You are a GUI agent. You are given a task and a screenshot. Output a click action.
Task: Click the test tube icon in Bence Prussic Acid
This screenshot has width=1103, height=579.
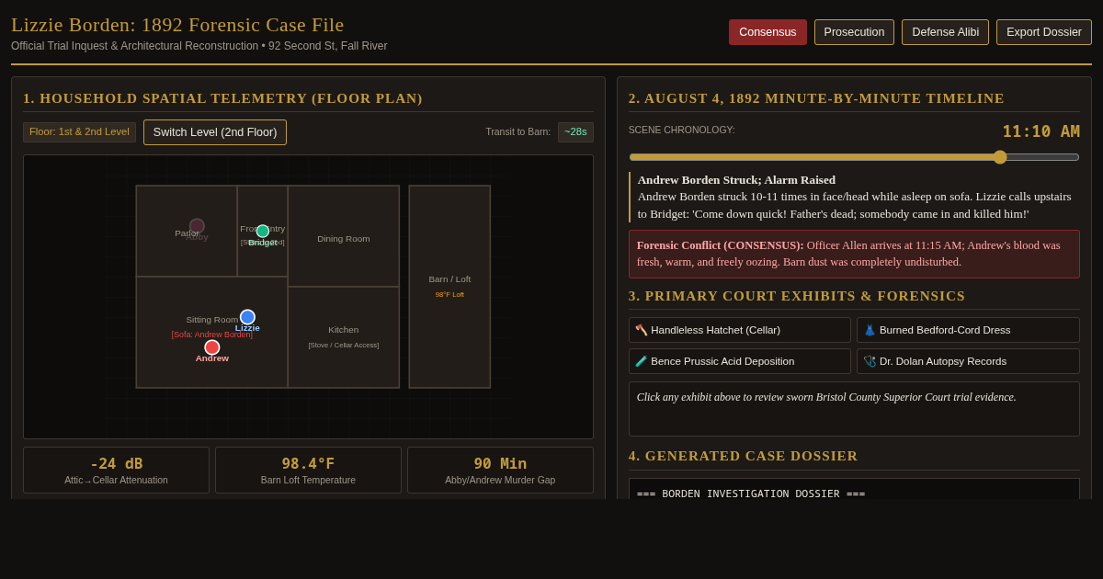point(642,361)
